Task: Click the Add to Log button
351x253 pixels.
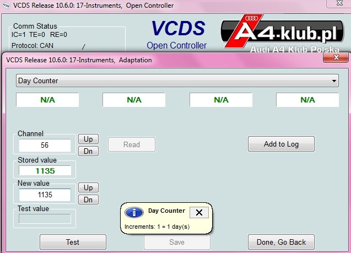Action: pos(281,144)
